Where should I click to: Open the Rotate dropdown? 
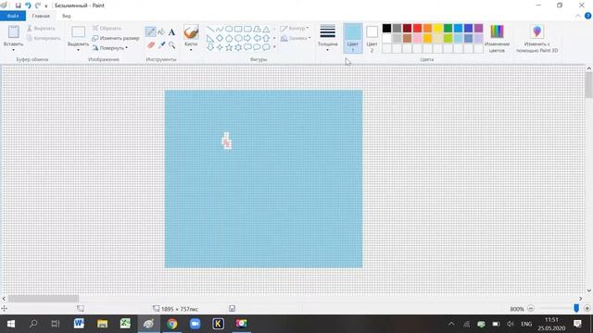tap(110, 48)
